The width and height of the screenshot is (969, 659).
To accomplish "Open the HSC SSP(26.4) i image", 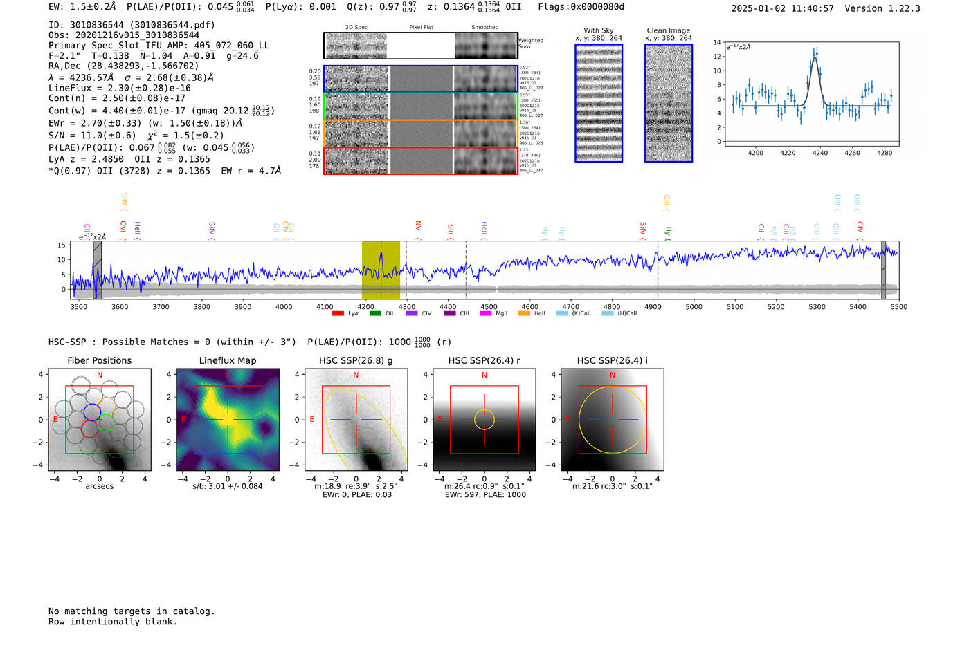I will coord(612,420).
